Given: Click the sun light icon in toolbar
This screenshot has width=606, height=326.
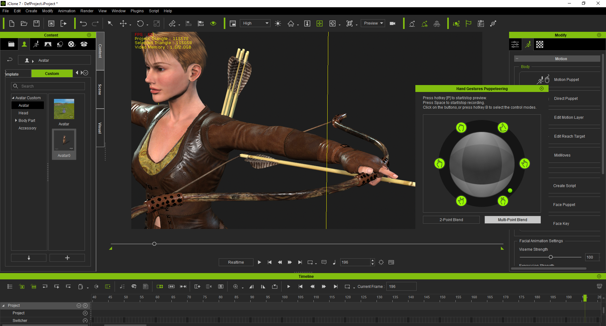Looking at the screenshot, I should (278, 23).
